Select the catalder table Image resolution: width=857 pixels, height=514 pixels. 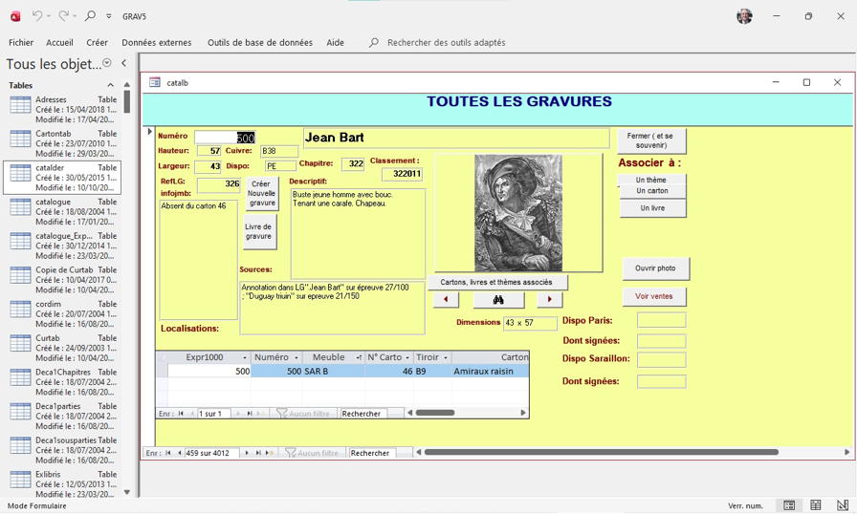[x=62, y=178]
